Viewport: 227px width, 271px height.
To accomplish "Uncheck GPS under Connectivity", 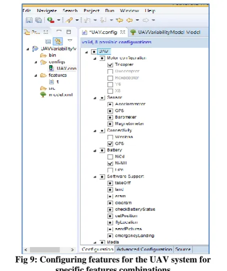I will tap(110, 144).
